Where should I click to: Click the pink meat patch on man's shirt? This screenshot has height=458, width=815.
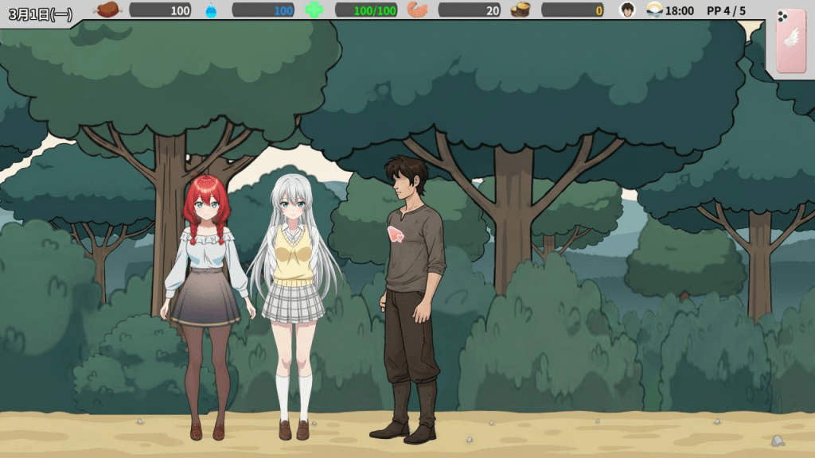coord(397,233)
